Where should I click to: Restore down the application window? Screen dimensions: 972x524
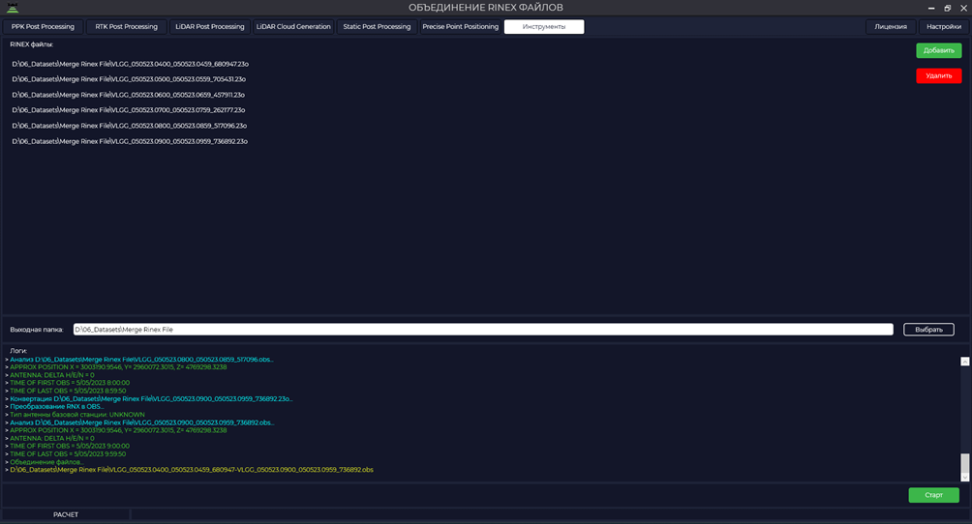[x=947, y=8]
